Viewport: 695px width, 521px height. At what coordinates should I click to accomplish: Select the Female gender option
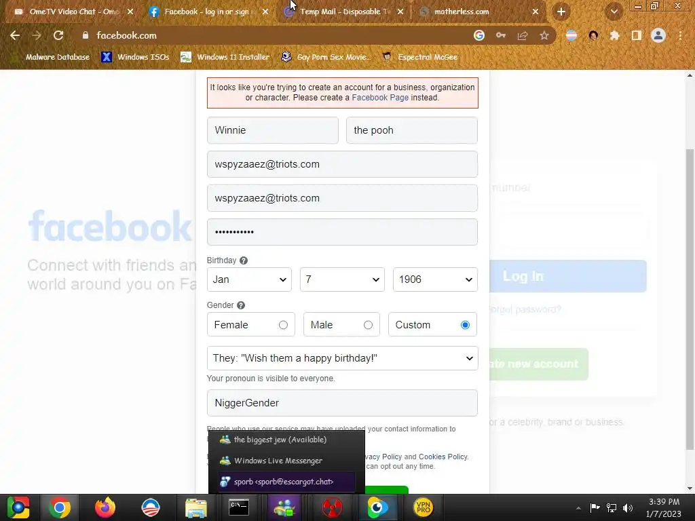pos(250,325)
